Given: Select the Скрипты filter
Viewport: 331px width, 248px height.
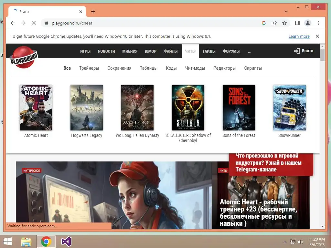Looking at the screenshot, I should click(253, 68).
